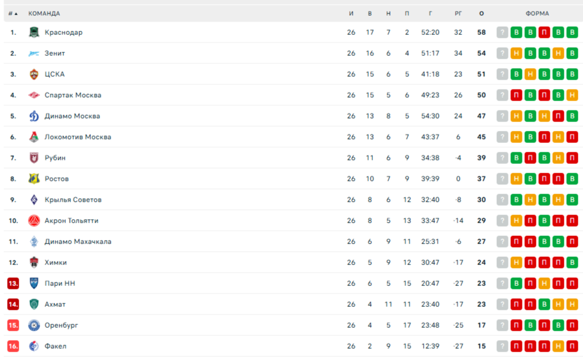The width and height of the screenshot is (583, 358).
Task: Select the Зенит team crest
Action: pyautogui.click(x=34, y=53)
